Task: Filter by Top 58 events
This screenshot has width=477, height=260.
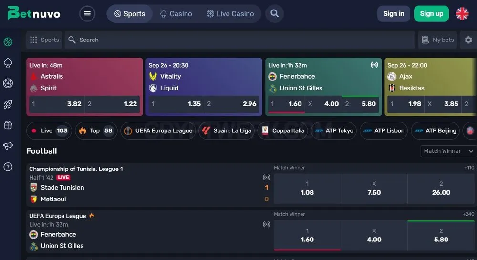Action: 96,130
